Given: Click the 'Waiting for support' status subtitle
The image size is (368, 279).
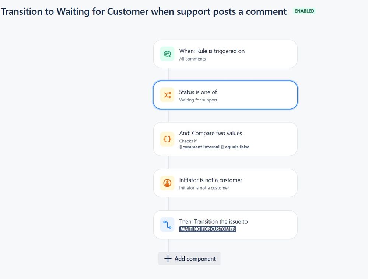Looking at the screenshot, I should (198, 100).
